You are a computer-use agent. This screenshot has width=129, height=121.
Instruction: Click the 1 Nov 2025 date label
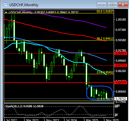(x=111, y=120)
